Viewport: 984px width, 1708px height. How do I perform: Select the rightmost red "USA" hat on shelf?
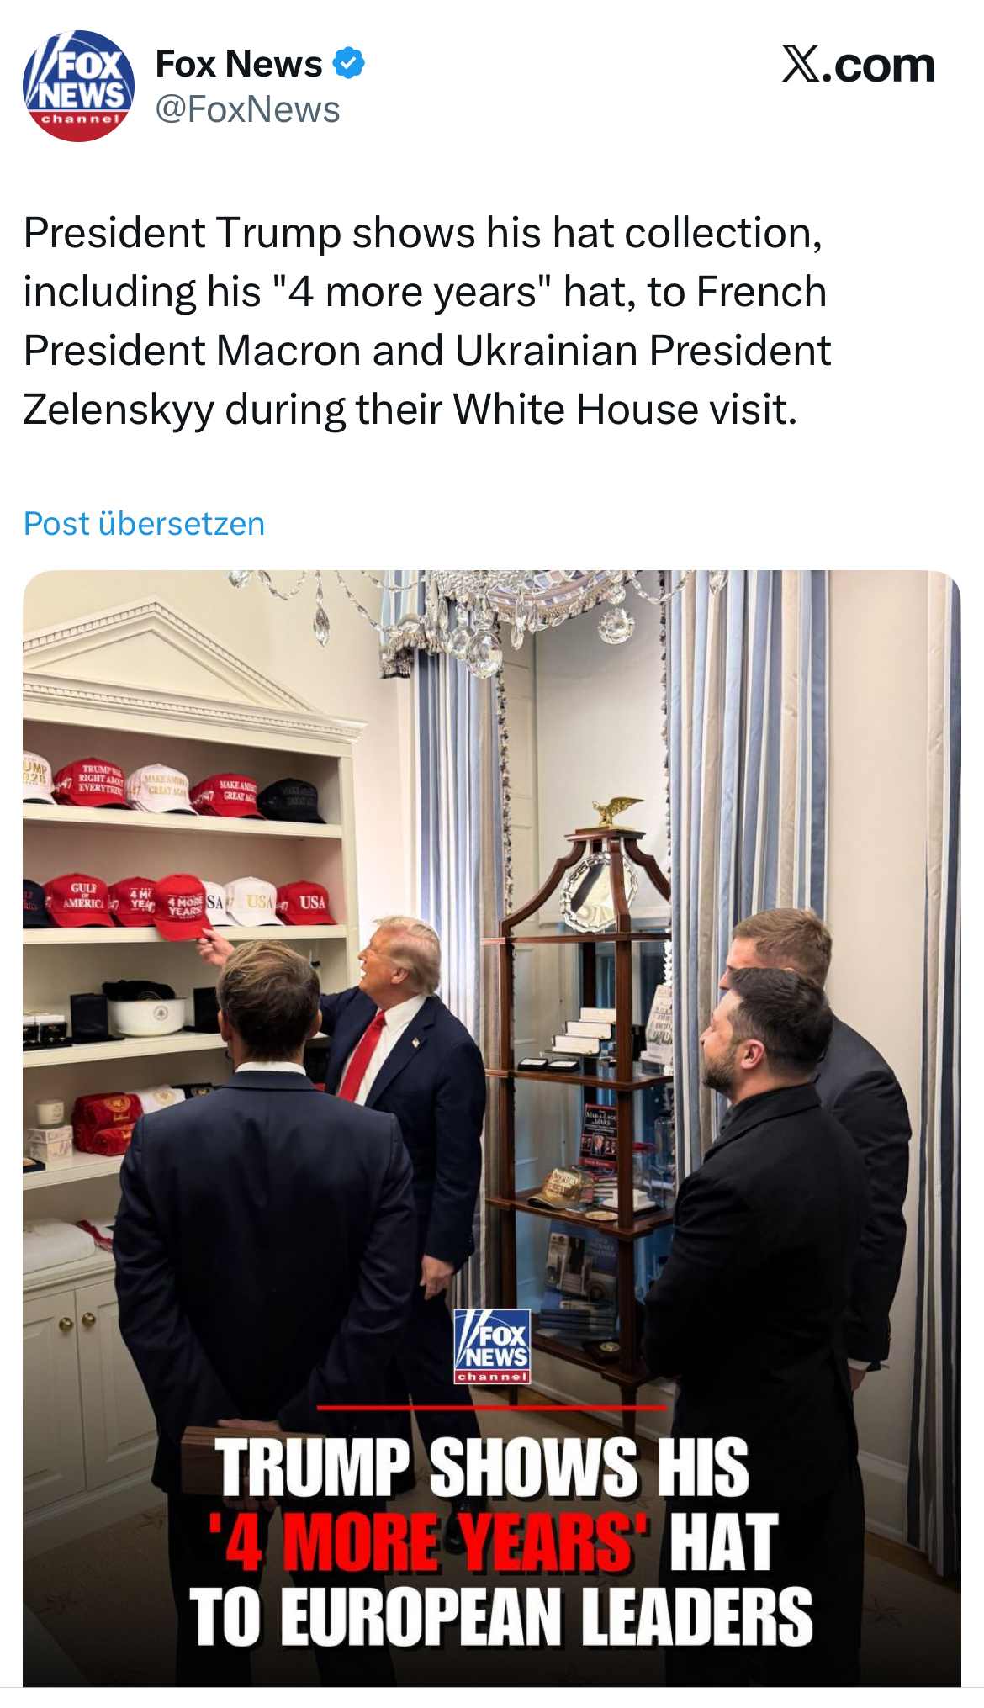point(309,902)
